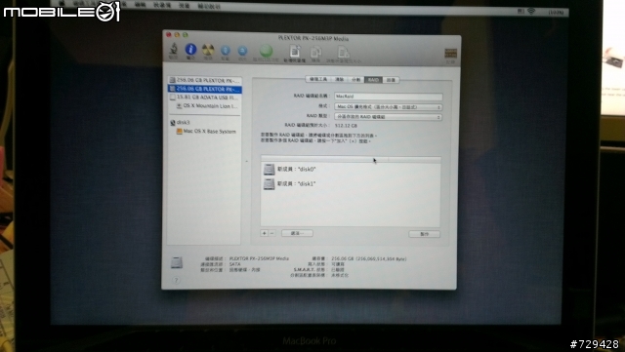Image resolution: width=625 pixels, height=352 pixels.
Task: Switch to the Partition tab
Action: click(x=355, y=80)
